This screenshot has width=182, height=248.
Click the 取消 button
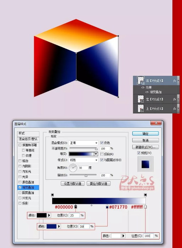[x=145, y=141]
